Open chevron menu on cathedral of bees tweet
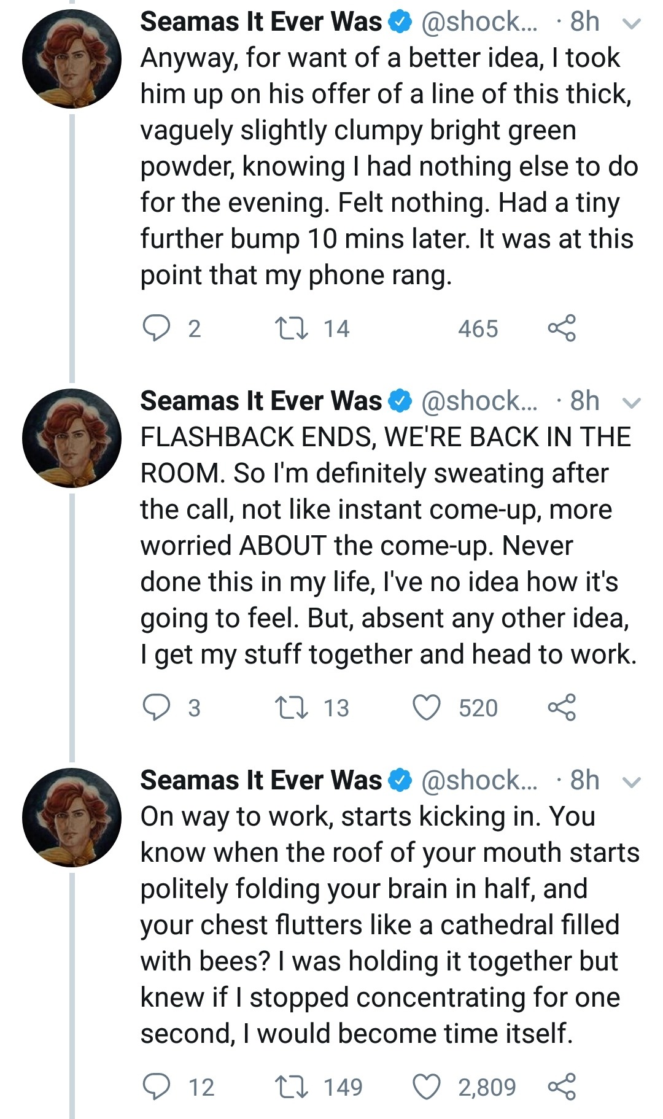The image size is (663, 1119). coord(632,782)
